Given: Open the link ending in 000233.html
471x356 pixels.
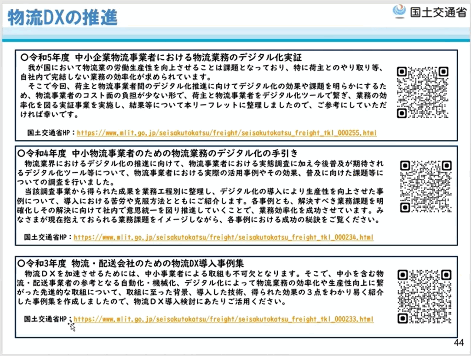Looking at the screenshot, I should click(224, 319).
